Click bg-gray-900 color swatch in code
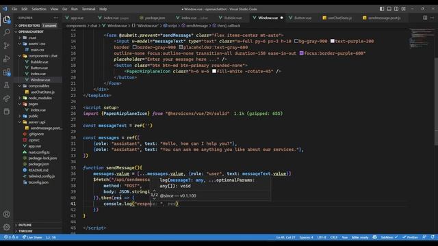Screen dimensions: 438x246 (x=296, y=41)
